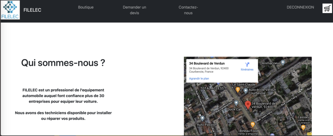The image size is (333, 136).
Task: Open the Contactez-nous page
Action: (x=188, y=10)
